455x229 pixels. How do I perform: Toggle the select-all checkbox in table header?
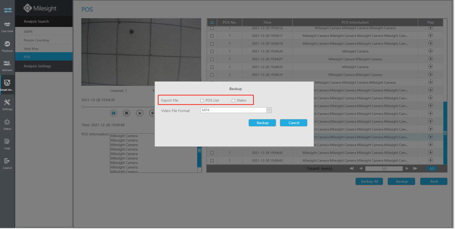212,22
